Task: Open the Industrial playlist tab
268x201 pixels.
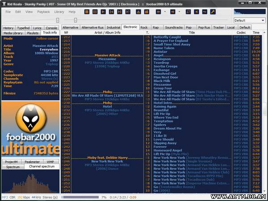Action: 113,28
